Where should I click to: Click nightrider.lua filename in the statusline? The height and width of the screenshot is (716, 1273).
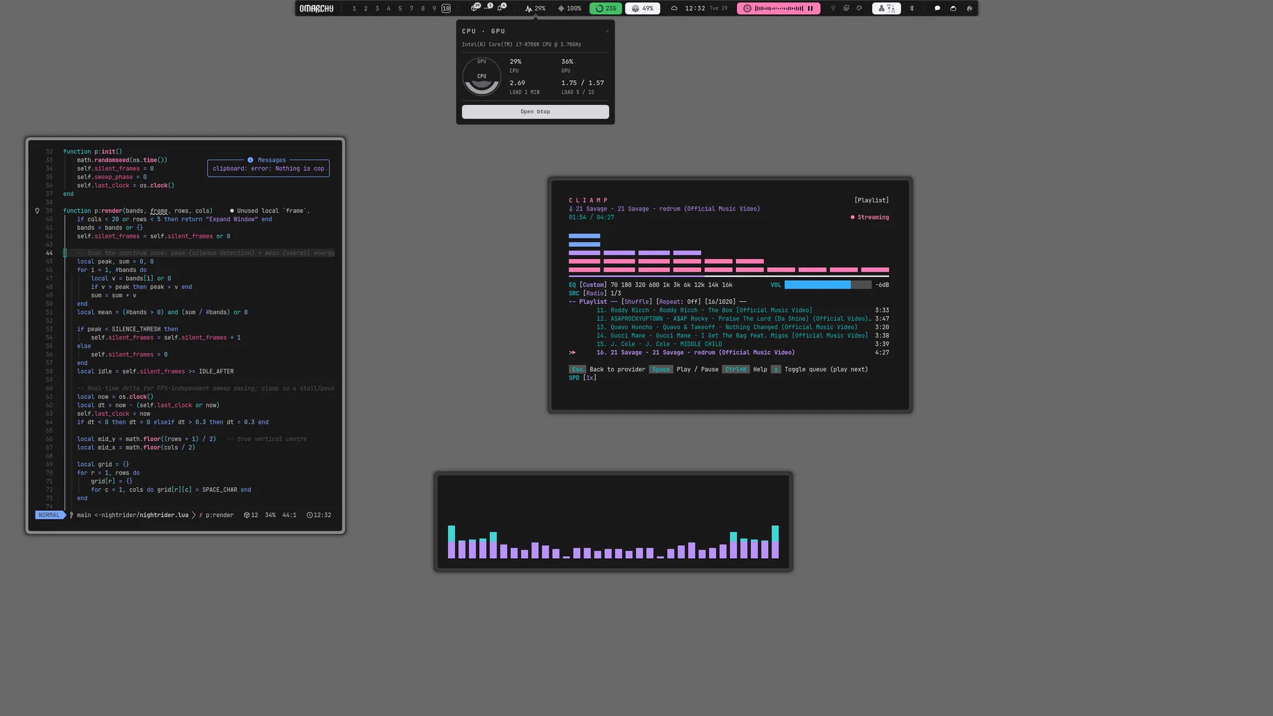pos(163,515)
